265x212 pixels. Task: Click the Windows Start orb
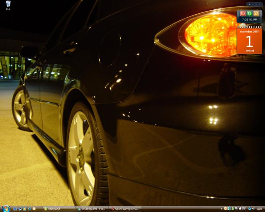pyautogui.click(x=6, y=208)
